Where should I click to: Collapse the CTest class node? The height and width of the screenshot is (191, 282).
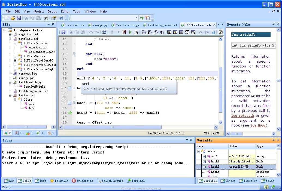point(15,100)
